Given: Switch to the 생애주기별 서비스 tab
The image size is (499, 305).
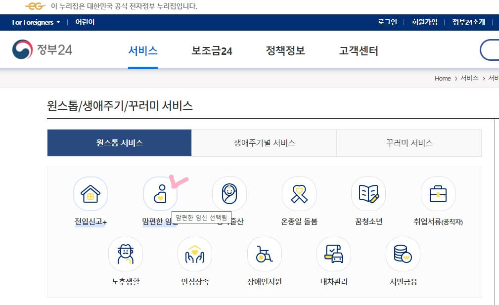Looking at the screenshot, I should click(264, 143).
